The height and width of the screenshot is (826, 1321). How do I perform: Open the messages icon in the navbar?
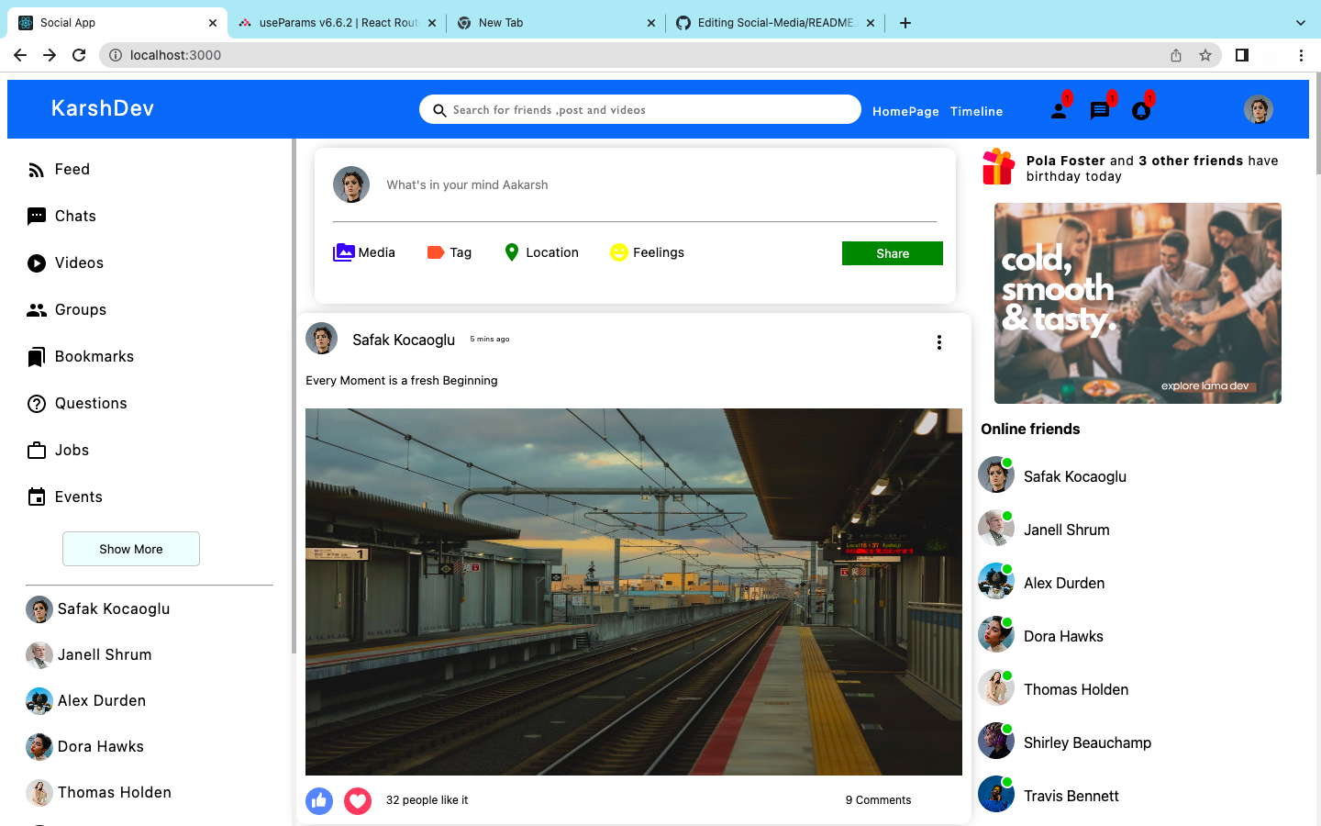pyautogui.click(x=1100, y=110)
